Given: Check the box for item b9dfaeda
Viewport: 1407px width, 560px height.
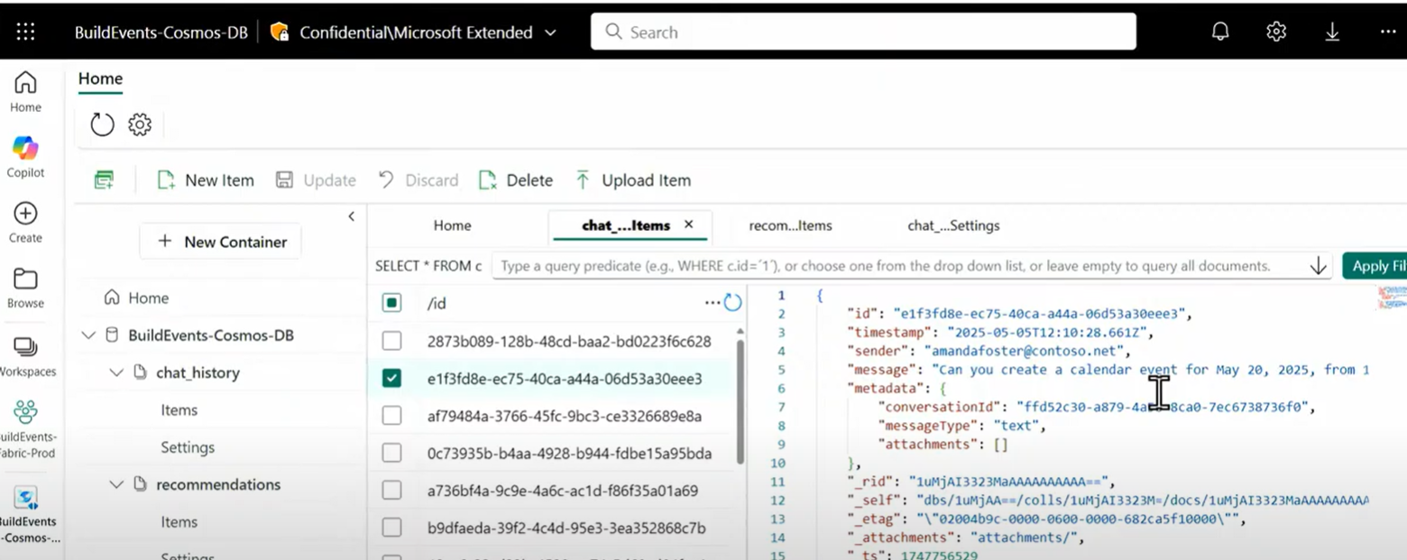Looking at the screenshot, I should tap(391, 528).
